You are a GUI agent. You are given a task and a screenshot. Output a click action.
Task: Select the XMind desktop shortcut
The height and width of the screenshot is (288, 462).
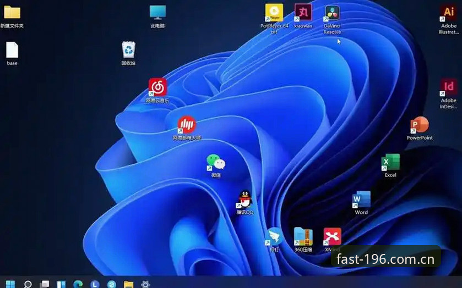click(333, 236)
